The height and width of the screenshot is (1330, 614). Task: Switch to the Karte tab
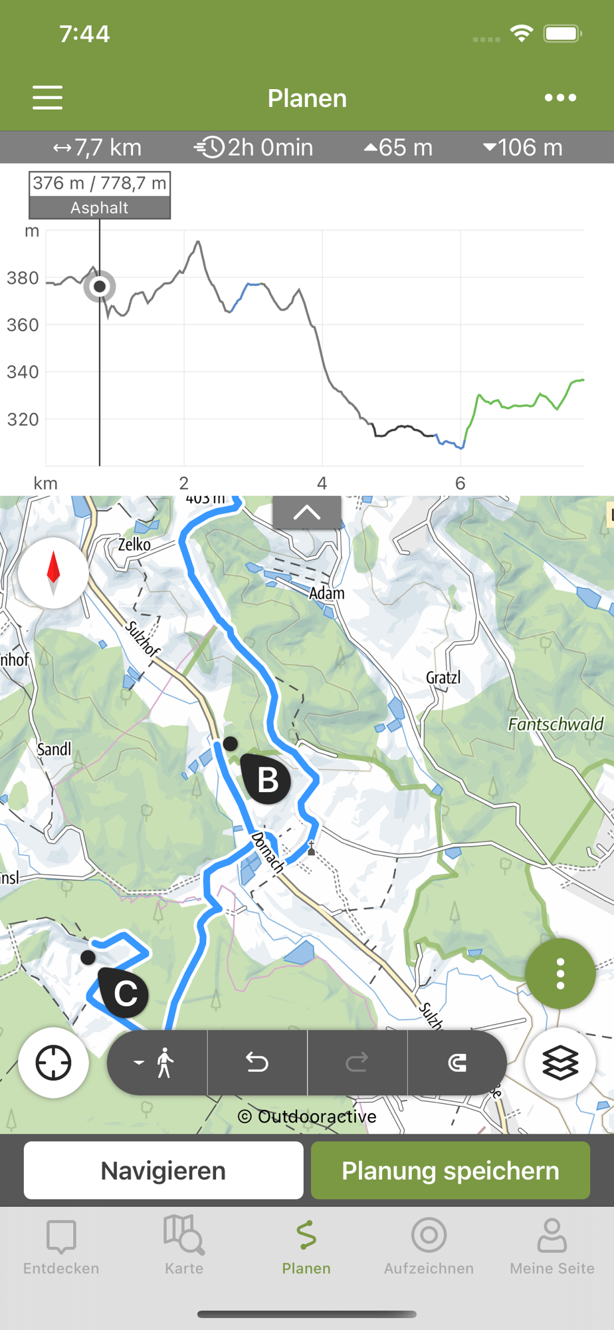[x=184, y=1247]
